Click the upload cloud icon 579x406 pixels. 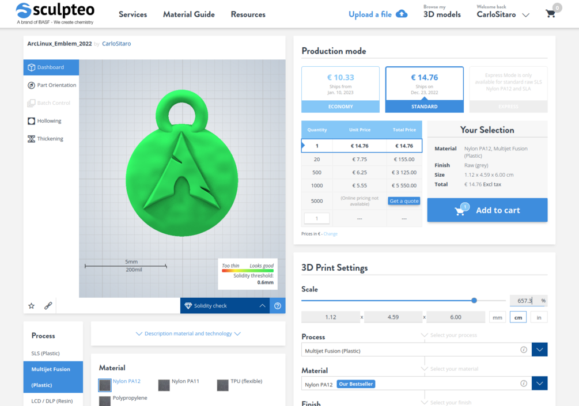[402, 14]
